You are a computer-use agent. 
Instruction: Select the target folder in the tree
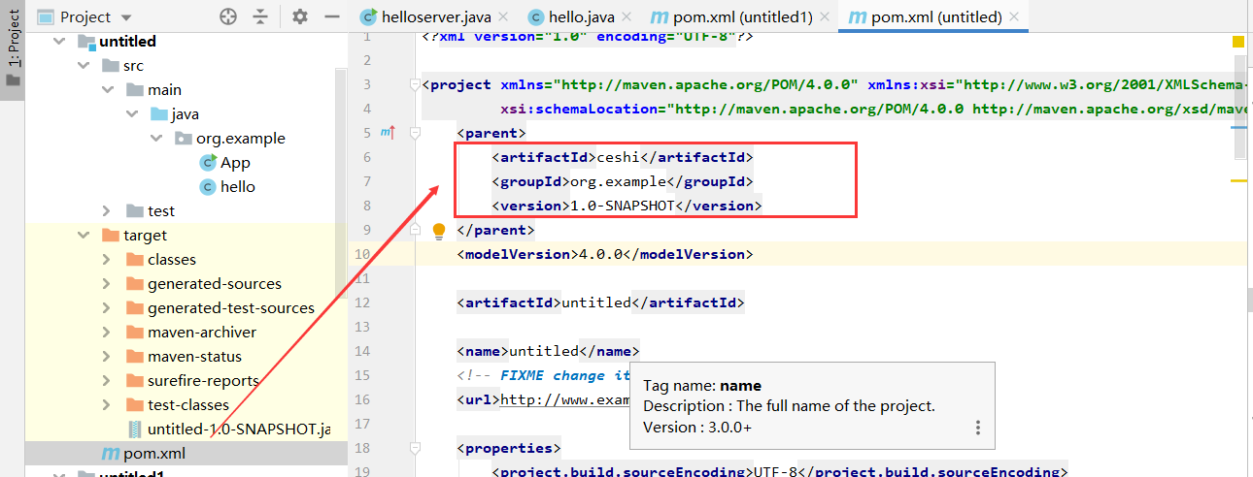tap(146, 236)
